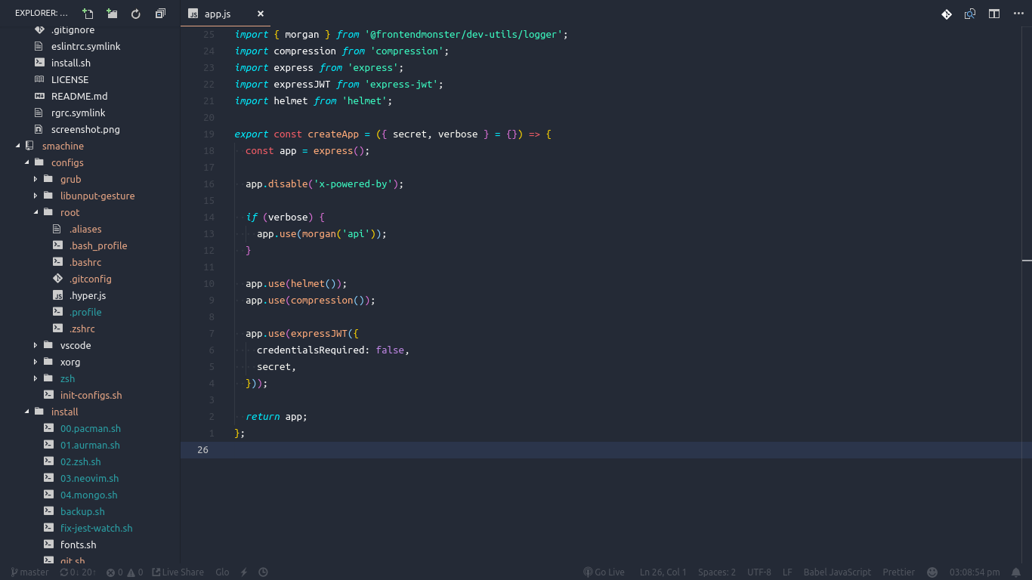Open notifications bell icon
This screenshot has height=580, width=1032.
tap(1016, 572)
